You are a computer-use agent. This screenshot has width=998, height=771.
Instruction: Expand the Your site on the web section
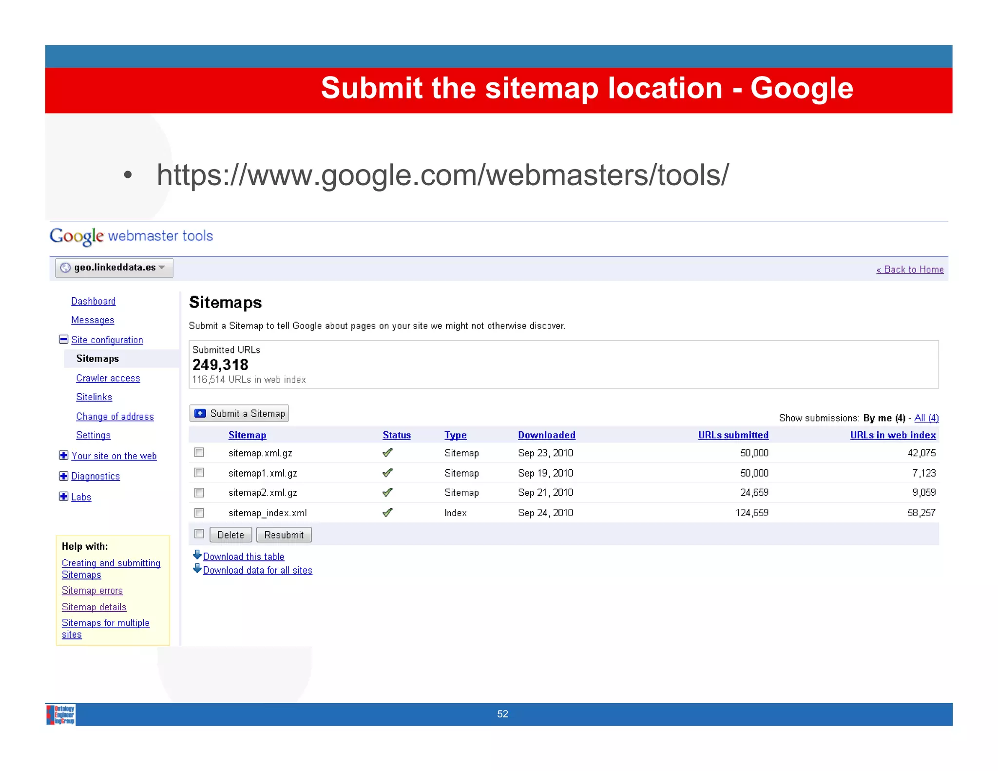tap(63, 455)
